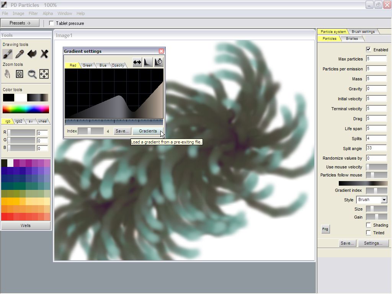Screen dimensions: 392x294
Task: Click the 100% magnifier zoom tool
Action: [x=32, y=74]
